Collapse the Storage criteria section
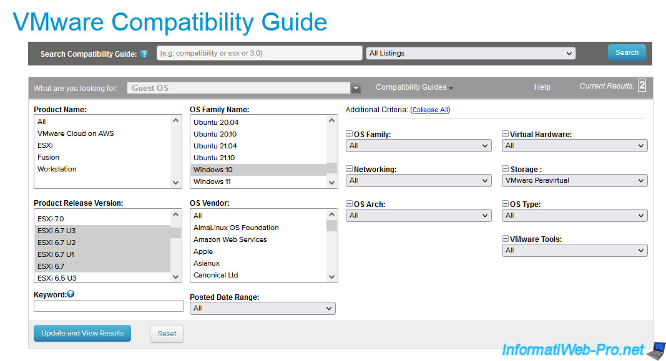 click(505, 169)
